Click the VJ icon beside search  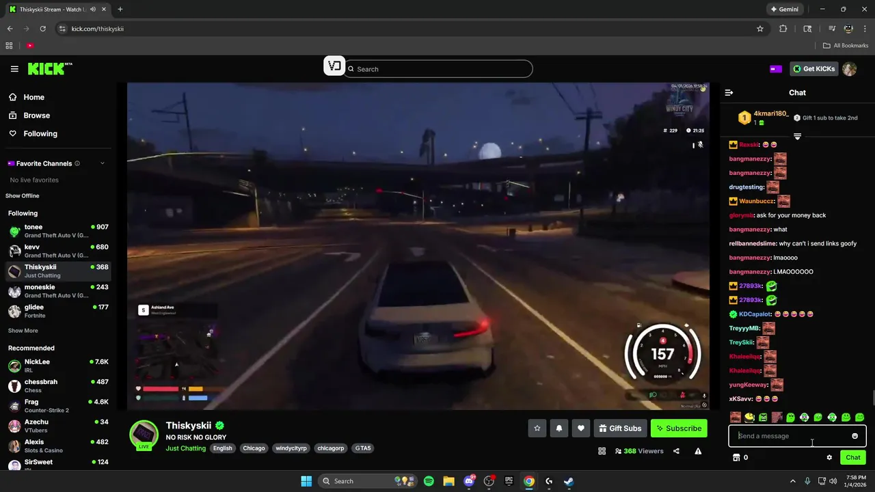pyautogui.click(x=334, y=66)
